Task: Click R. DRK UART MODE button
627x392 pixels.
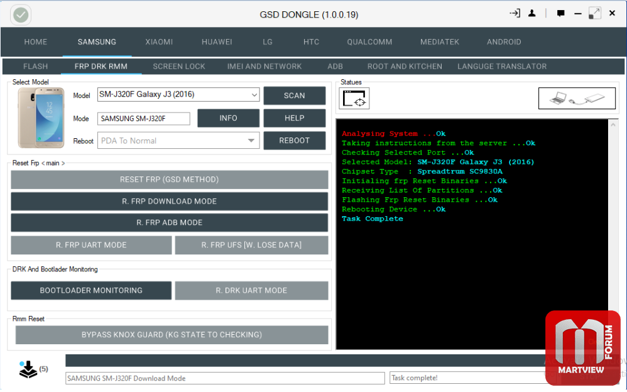Action: [x=251, y=291]
